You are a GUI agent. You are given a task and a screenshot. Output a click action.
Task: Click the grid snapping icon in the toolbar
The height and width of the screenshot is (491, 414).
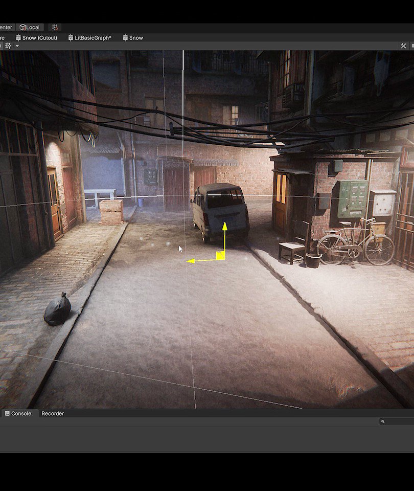click(54, 27)
